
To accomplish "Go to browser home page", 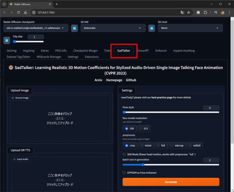I will click(x=25, y=12).
